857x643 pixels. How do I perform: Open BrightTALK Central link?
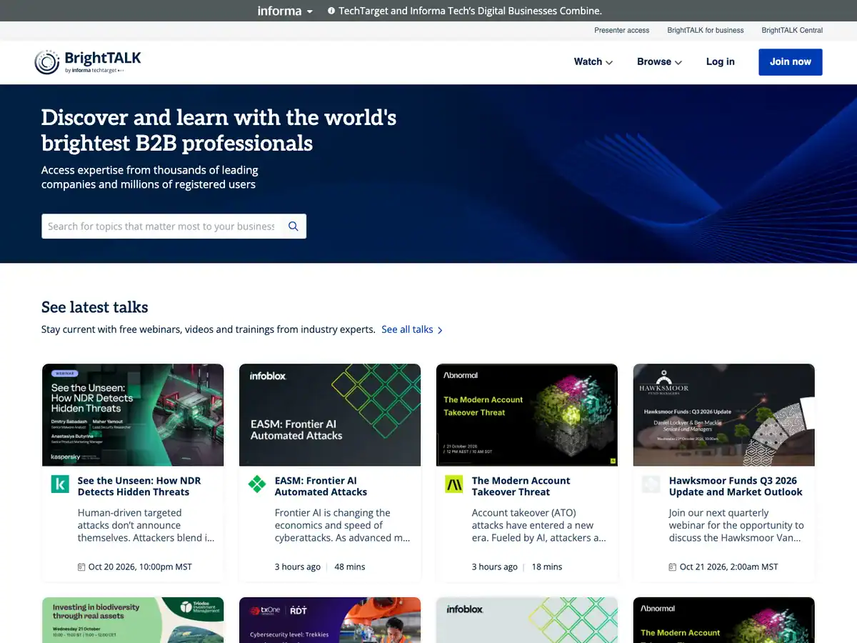pyautogui.click(x=792, y=30)
